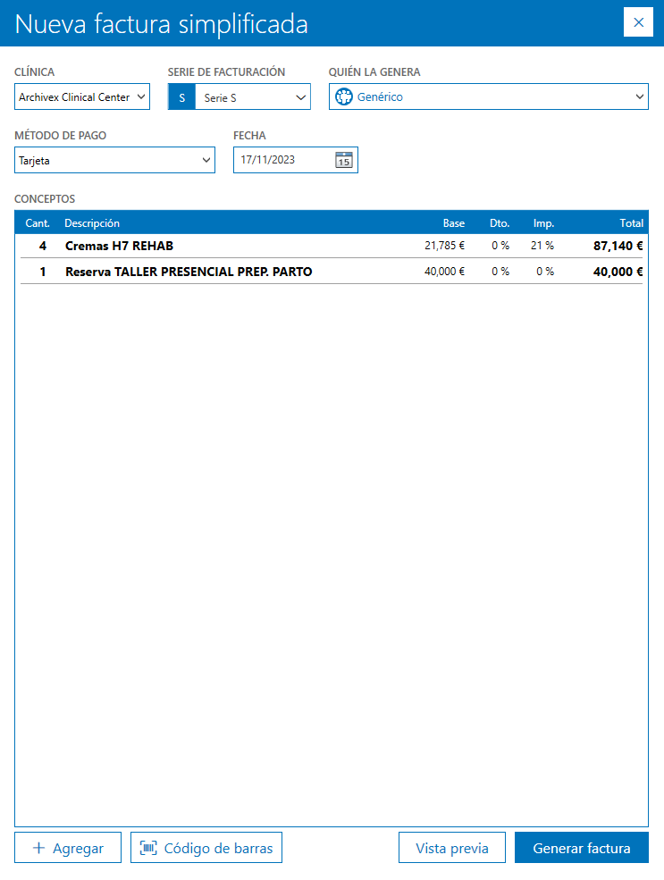Click Generar factura button
This screenshot has height=880, width=664.
tap(582, 848)
